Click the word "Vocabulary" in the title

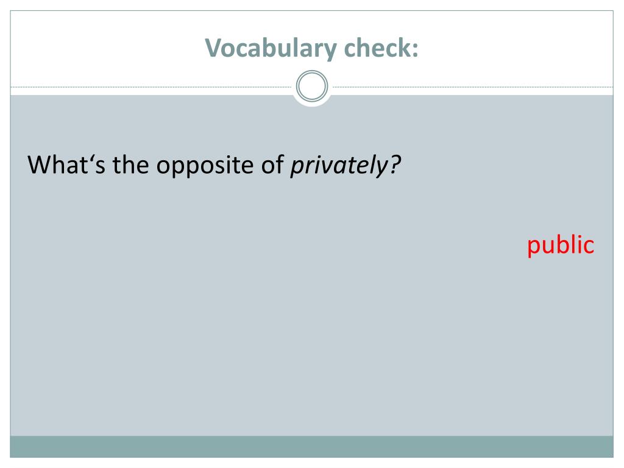click(271, 48)
